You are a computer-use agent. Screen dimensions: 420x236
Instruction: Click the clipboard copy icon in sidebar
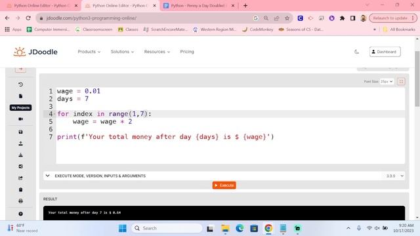pyautogui.click(x=20, y=189)
